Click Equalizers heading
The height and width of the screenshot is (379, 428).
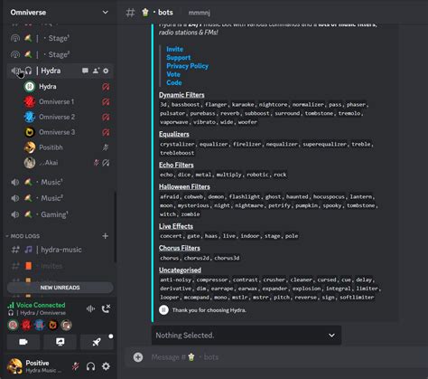[x=174, y=134]
